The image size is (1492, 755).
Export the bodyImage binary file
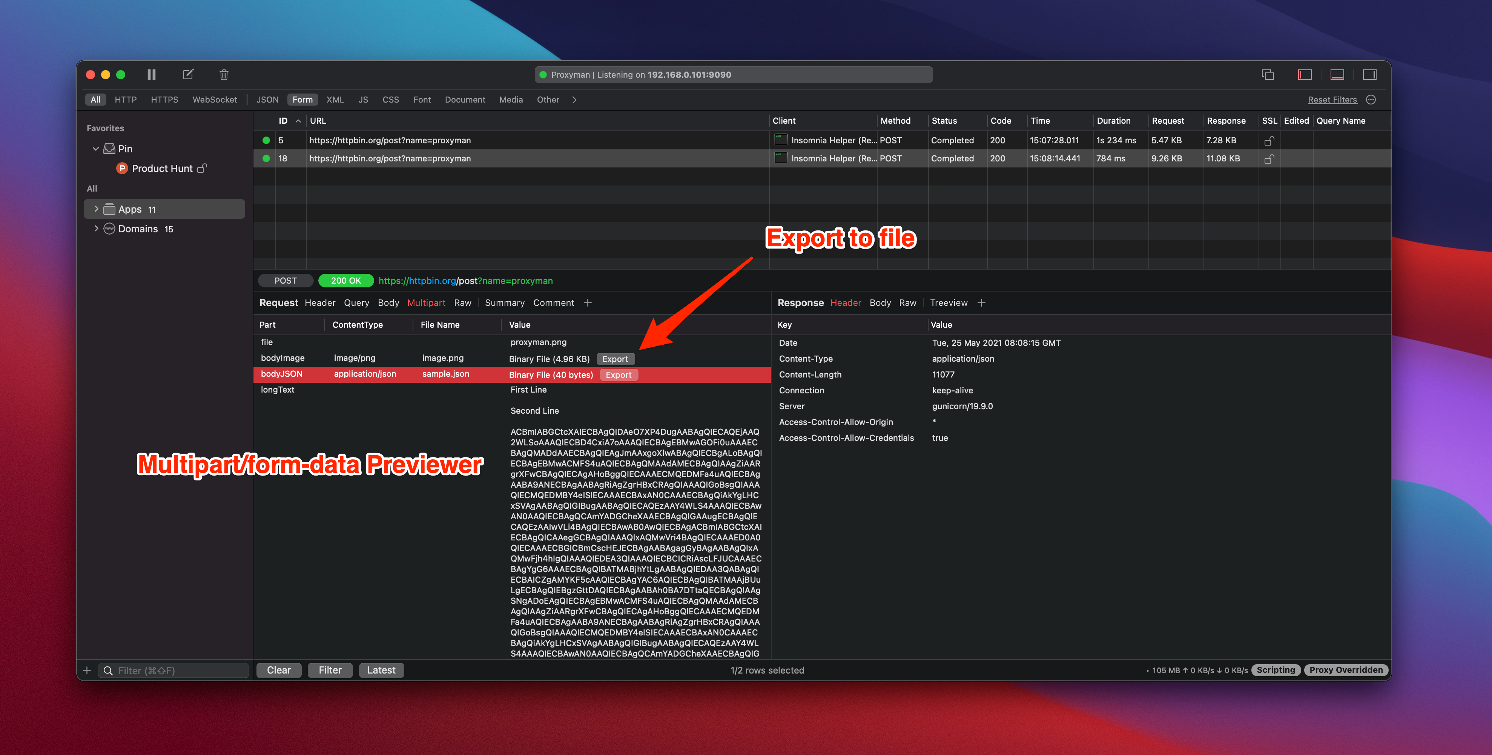click(x=615, y=359)
